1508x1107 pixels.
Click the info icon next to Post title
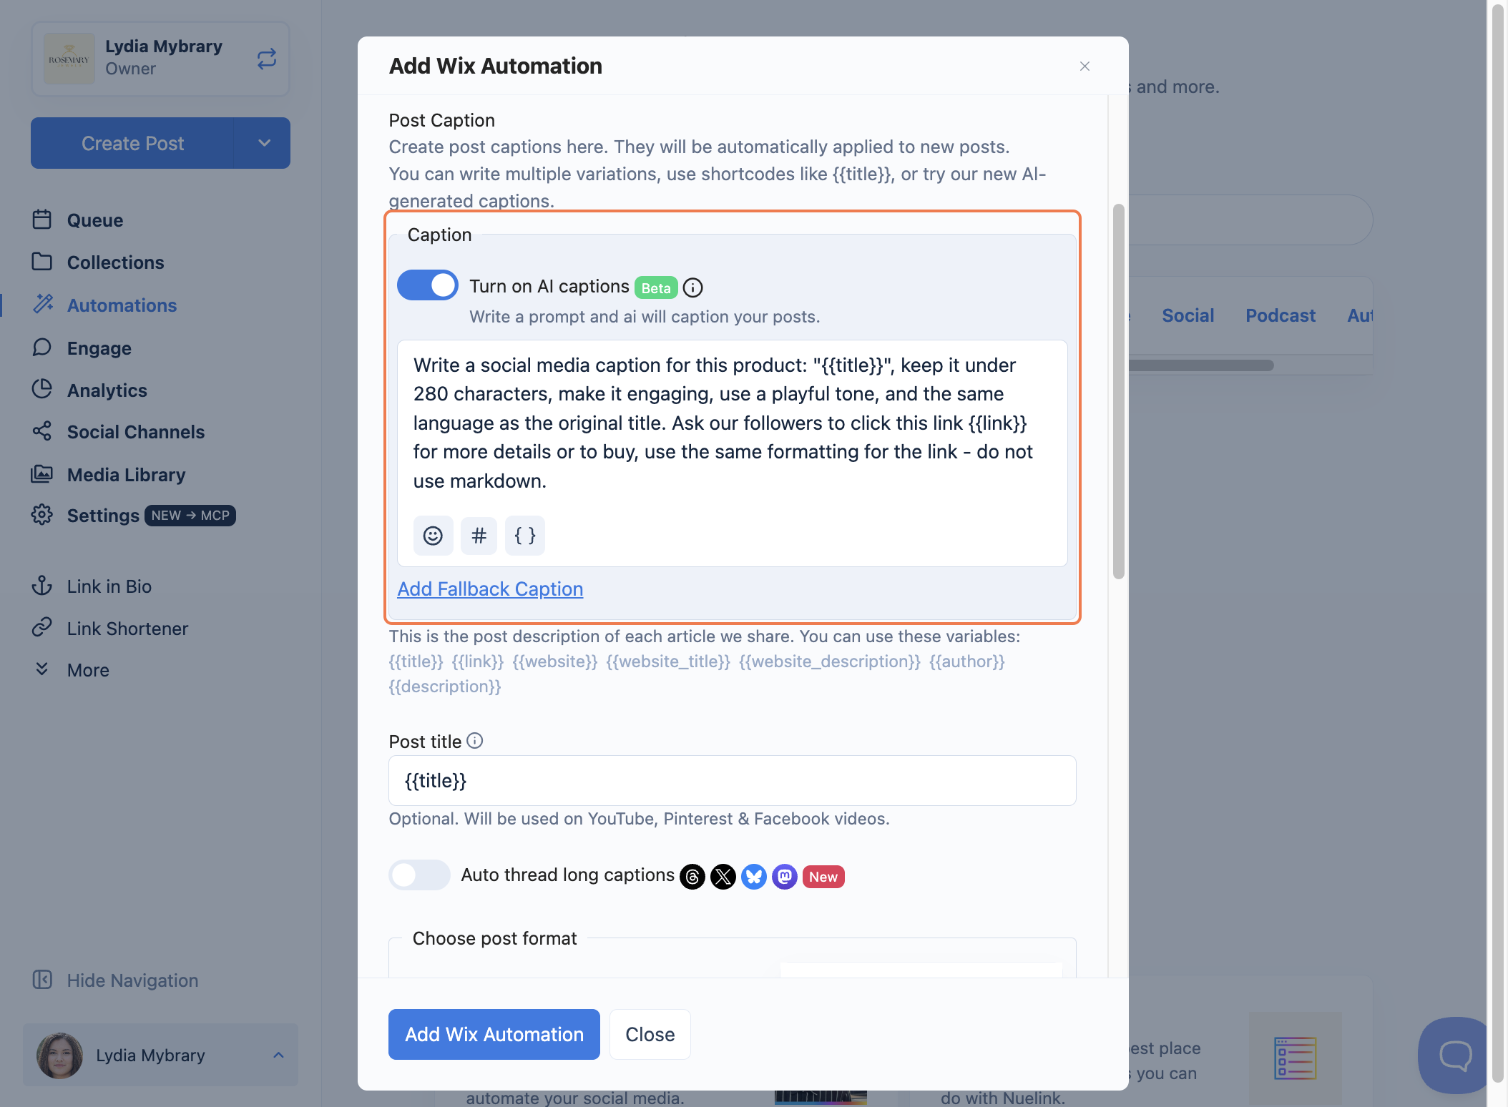pos(475,741)
